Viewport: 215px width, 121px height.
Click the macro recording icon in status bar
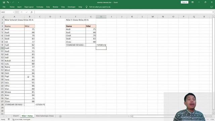tap(9, 120)
